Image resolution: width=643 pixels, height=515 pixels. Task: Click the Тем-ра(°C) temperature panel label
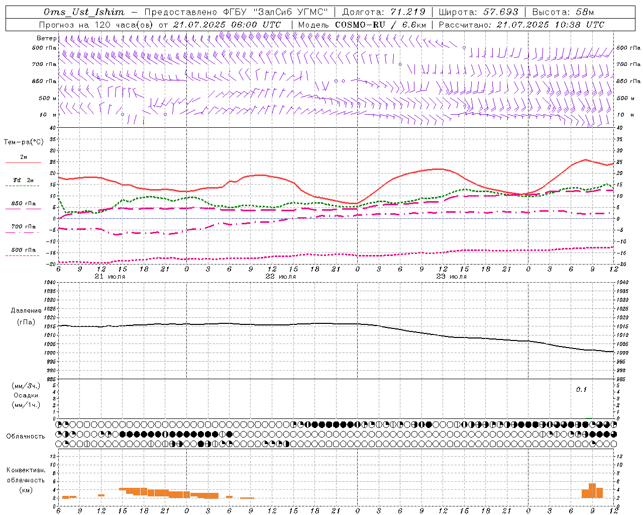coord(24,142)
